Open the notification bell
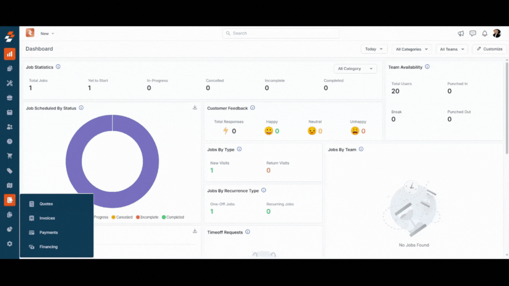Viewport: 509px width, 286px height. [485, 33]
